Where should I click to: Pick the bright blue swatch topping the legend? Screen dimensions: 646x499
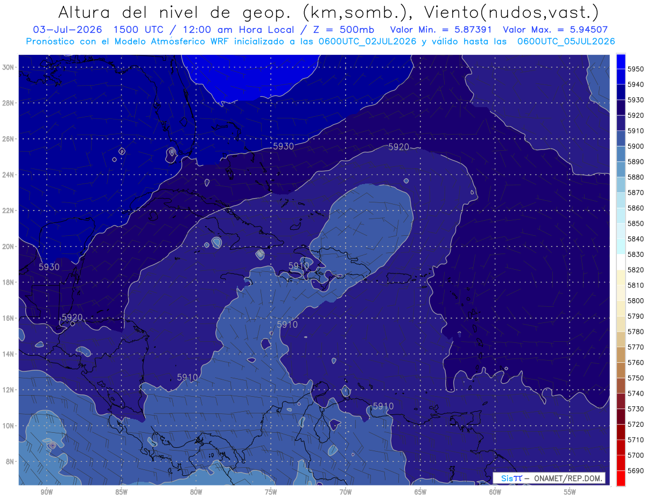click(x=621, y=61)
